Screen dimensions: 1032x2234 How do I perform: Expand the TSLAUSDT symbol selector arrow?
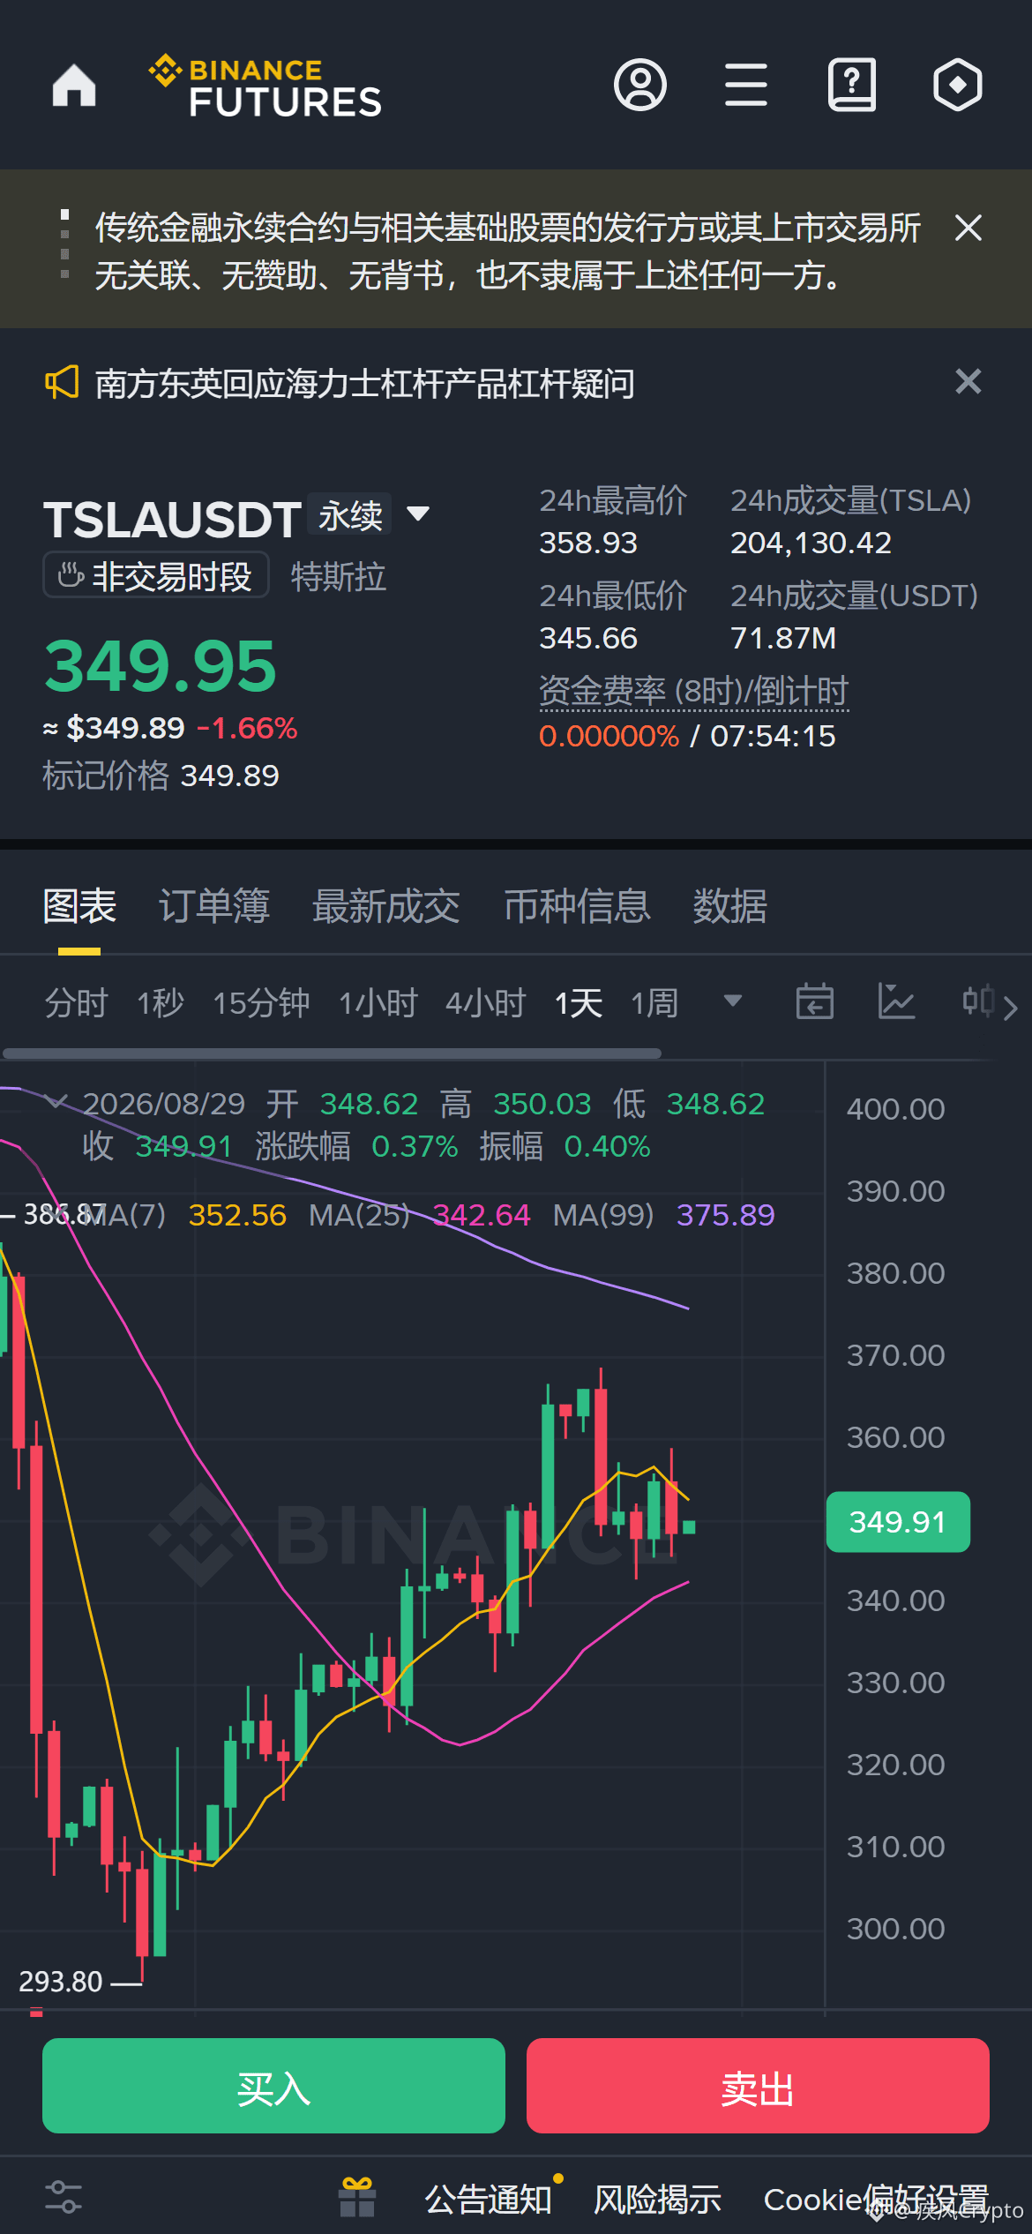click(418, 514)
